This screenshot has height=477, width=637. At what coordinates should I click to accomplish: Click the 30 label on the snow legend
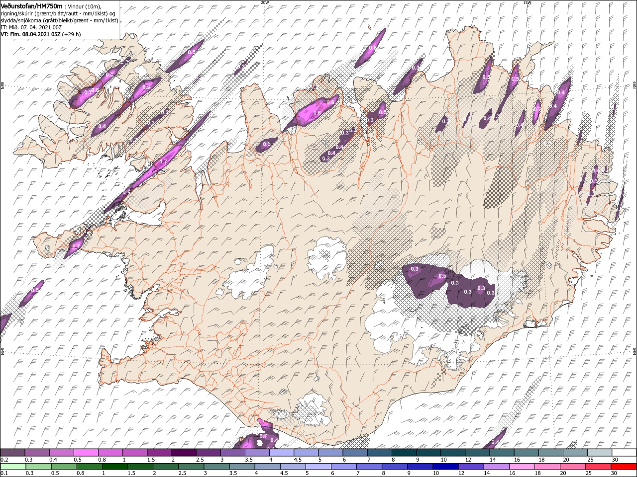[615, 460]
